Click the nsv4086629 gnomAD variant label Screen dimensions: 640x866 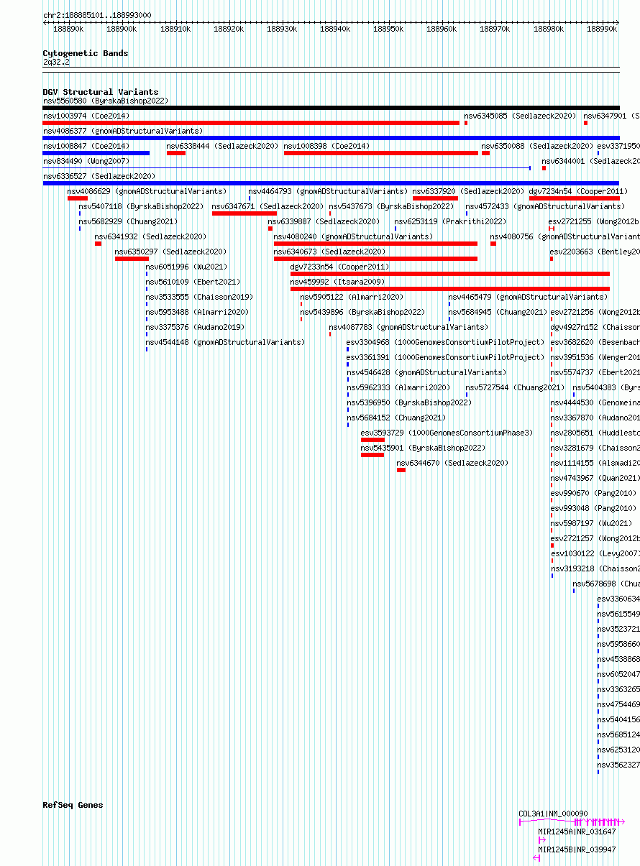pos(147,191)
